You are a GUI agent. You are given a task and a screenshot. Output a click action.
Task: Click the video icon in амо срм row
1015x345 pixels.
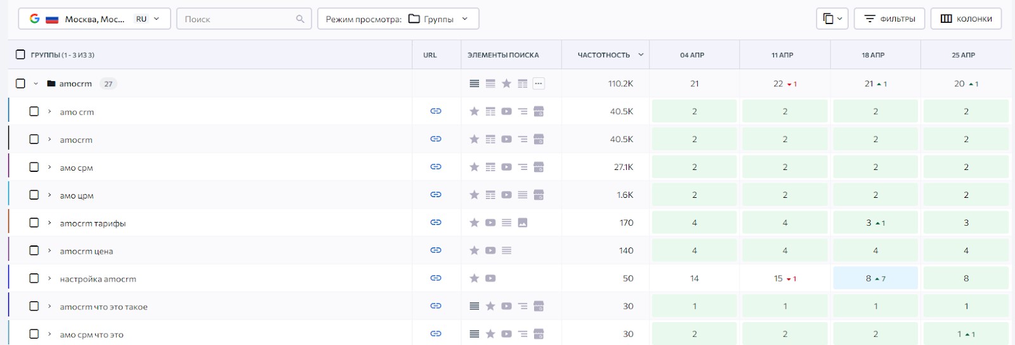tap(506, 167)
